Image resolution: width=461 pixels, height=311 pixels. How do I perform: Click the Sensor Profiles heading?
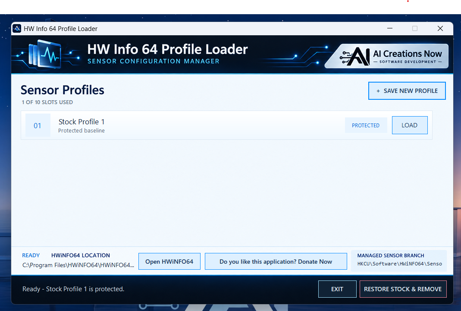(63, 90)
